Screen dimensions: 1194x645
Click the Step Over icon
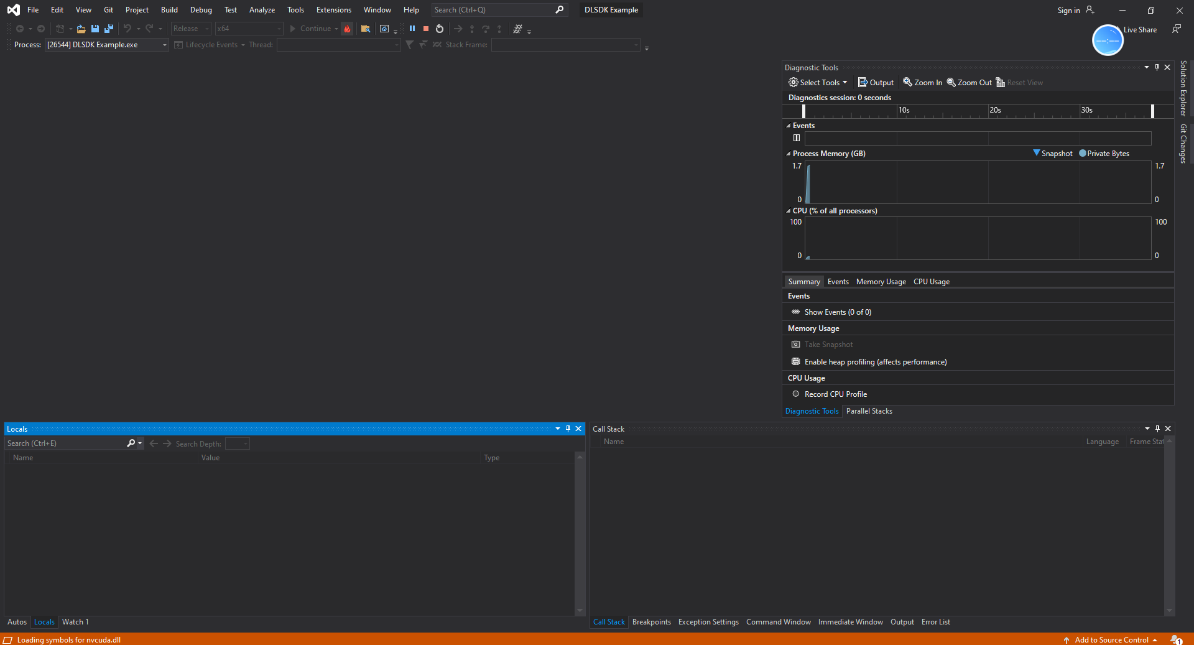point(486,29)
